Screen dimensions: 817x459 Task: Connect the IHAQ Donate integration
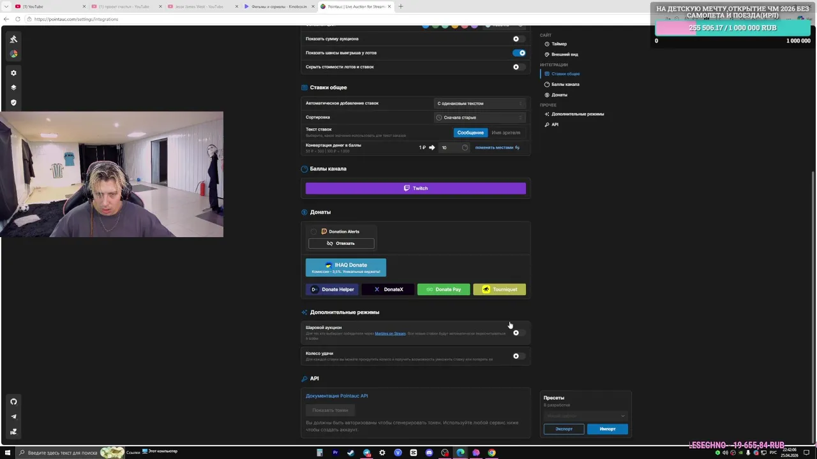(346, 268)
